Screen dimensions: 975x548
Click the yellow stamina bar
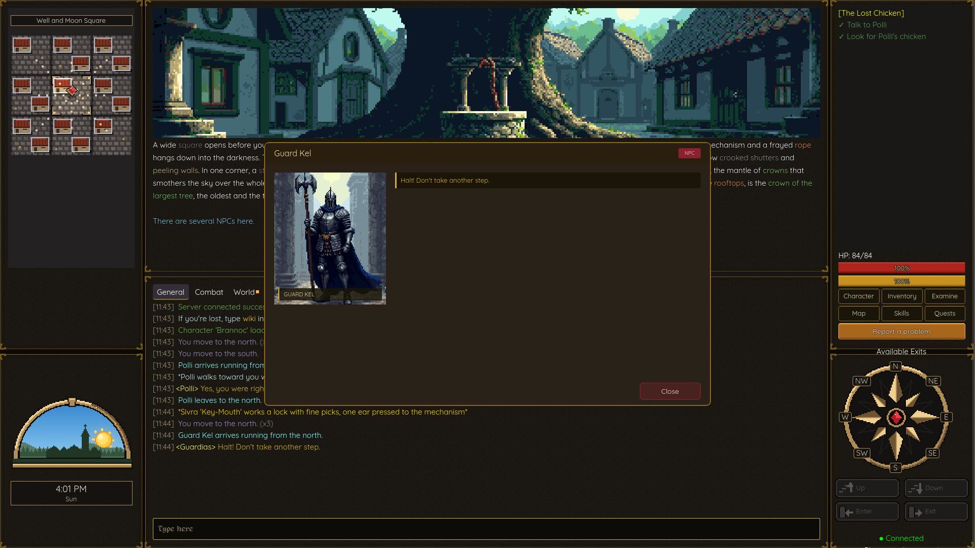901,281
